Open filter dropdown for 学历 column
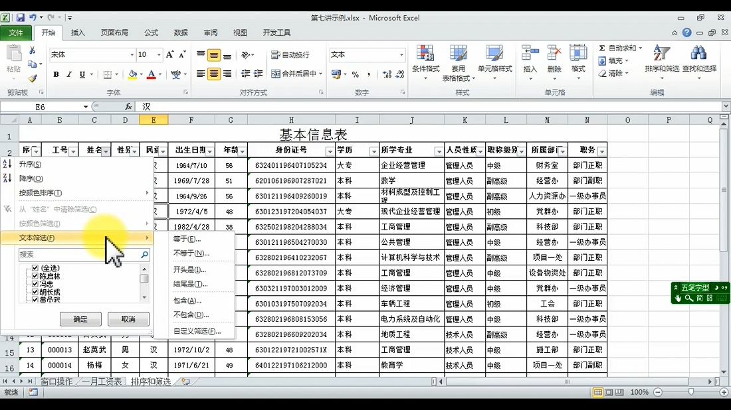 click(x=373, y=151)
